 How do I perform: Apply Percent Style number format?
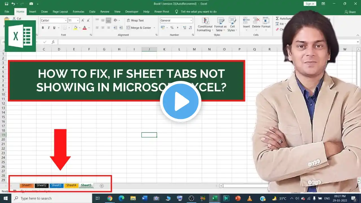[x=172, y=28]
